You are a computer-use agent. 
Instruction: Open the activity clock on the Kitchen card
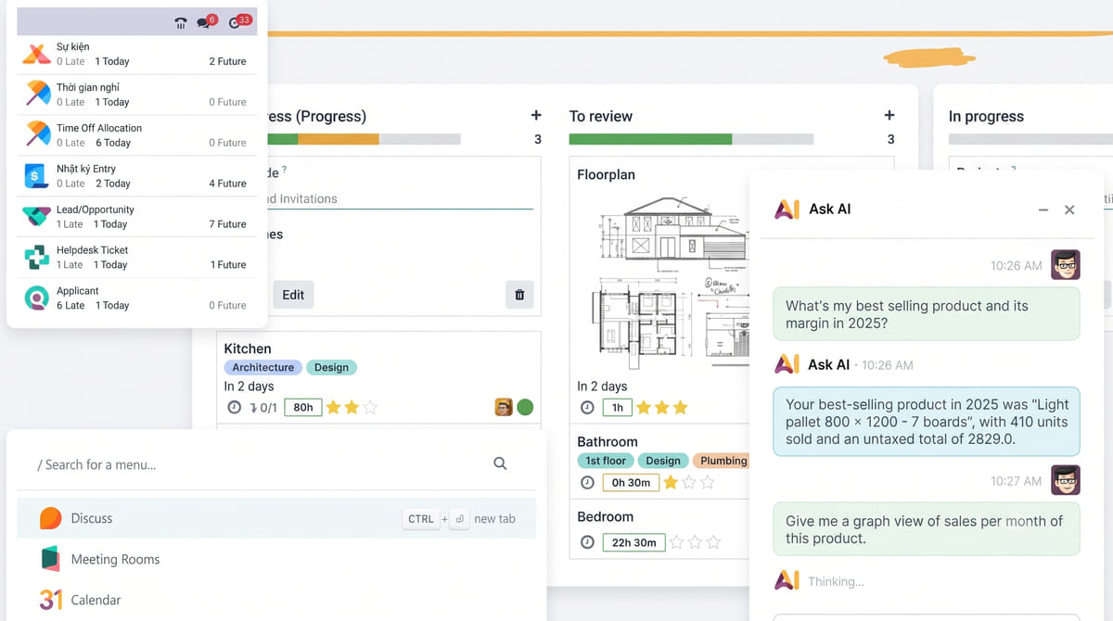(234, 407)
